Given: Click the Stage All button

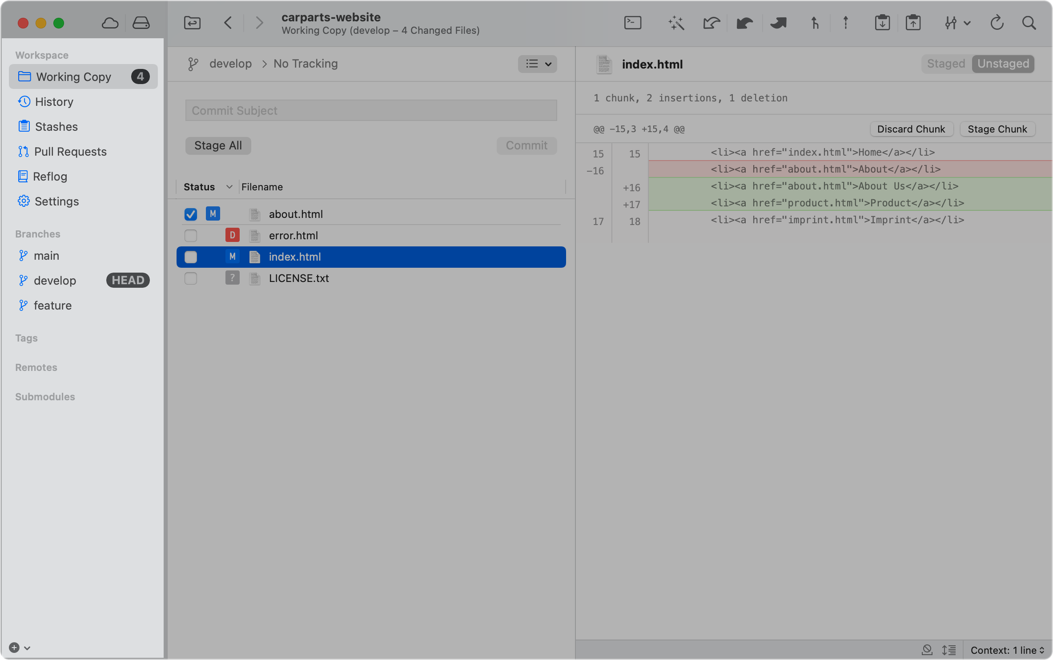Looking at the screenshot, I should (218, 145).
